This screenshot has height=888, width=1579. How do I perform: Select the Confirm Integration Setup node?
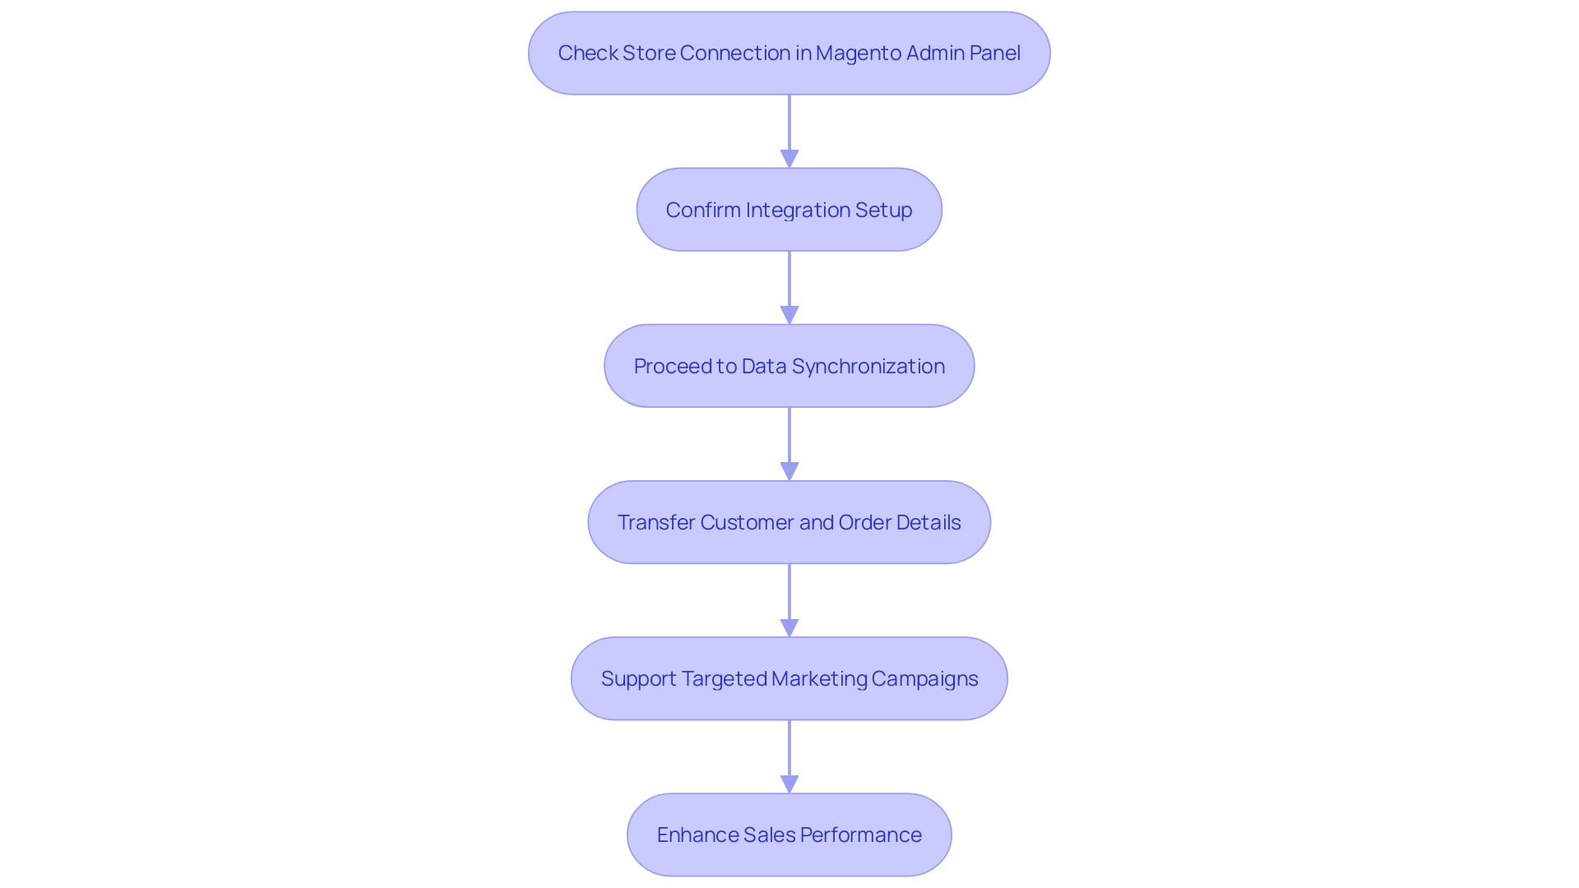coord(789,208)
